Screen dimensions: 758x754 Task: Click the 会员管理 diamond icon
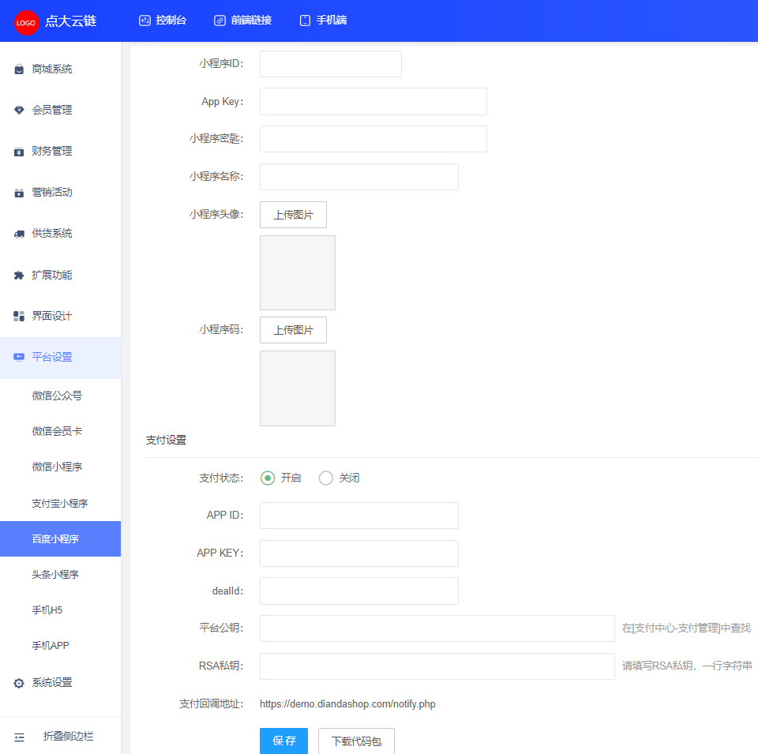pyautogui.click(x=19, y=111)
